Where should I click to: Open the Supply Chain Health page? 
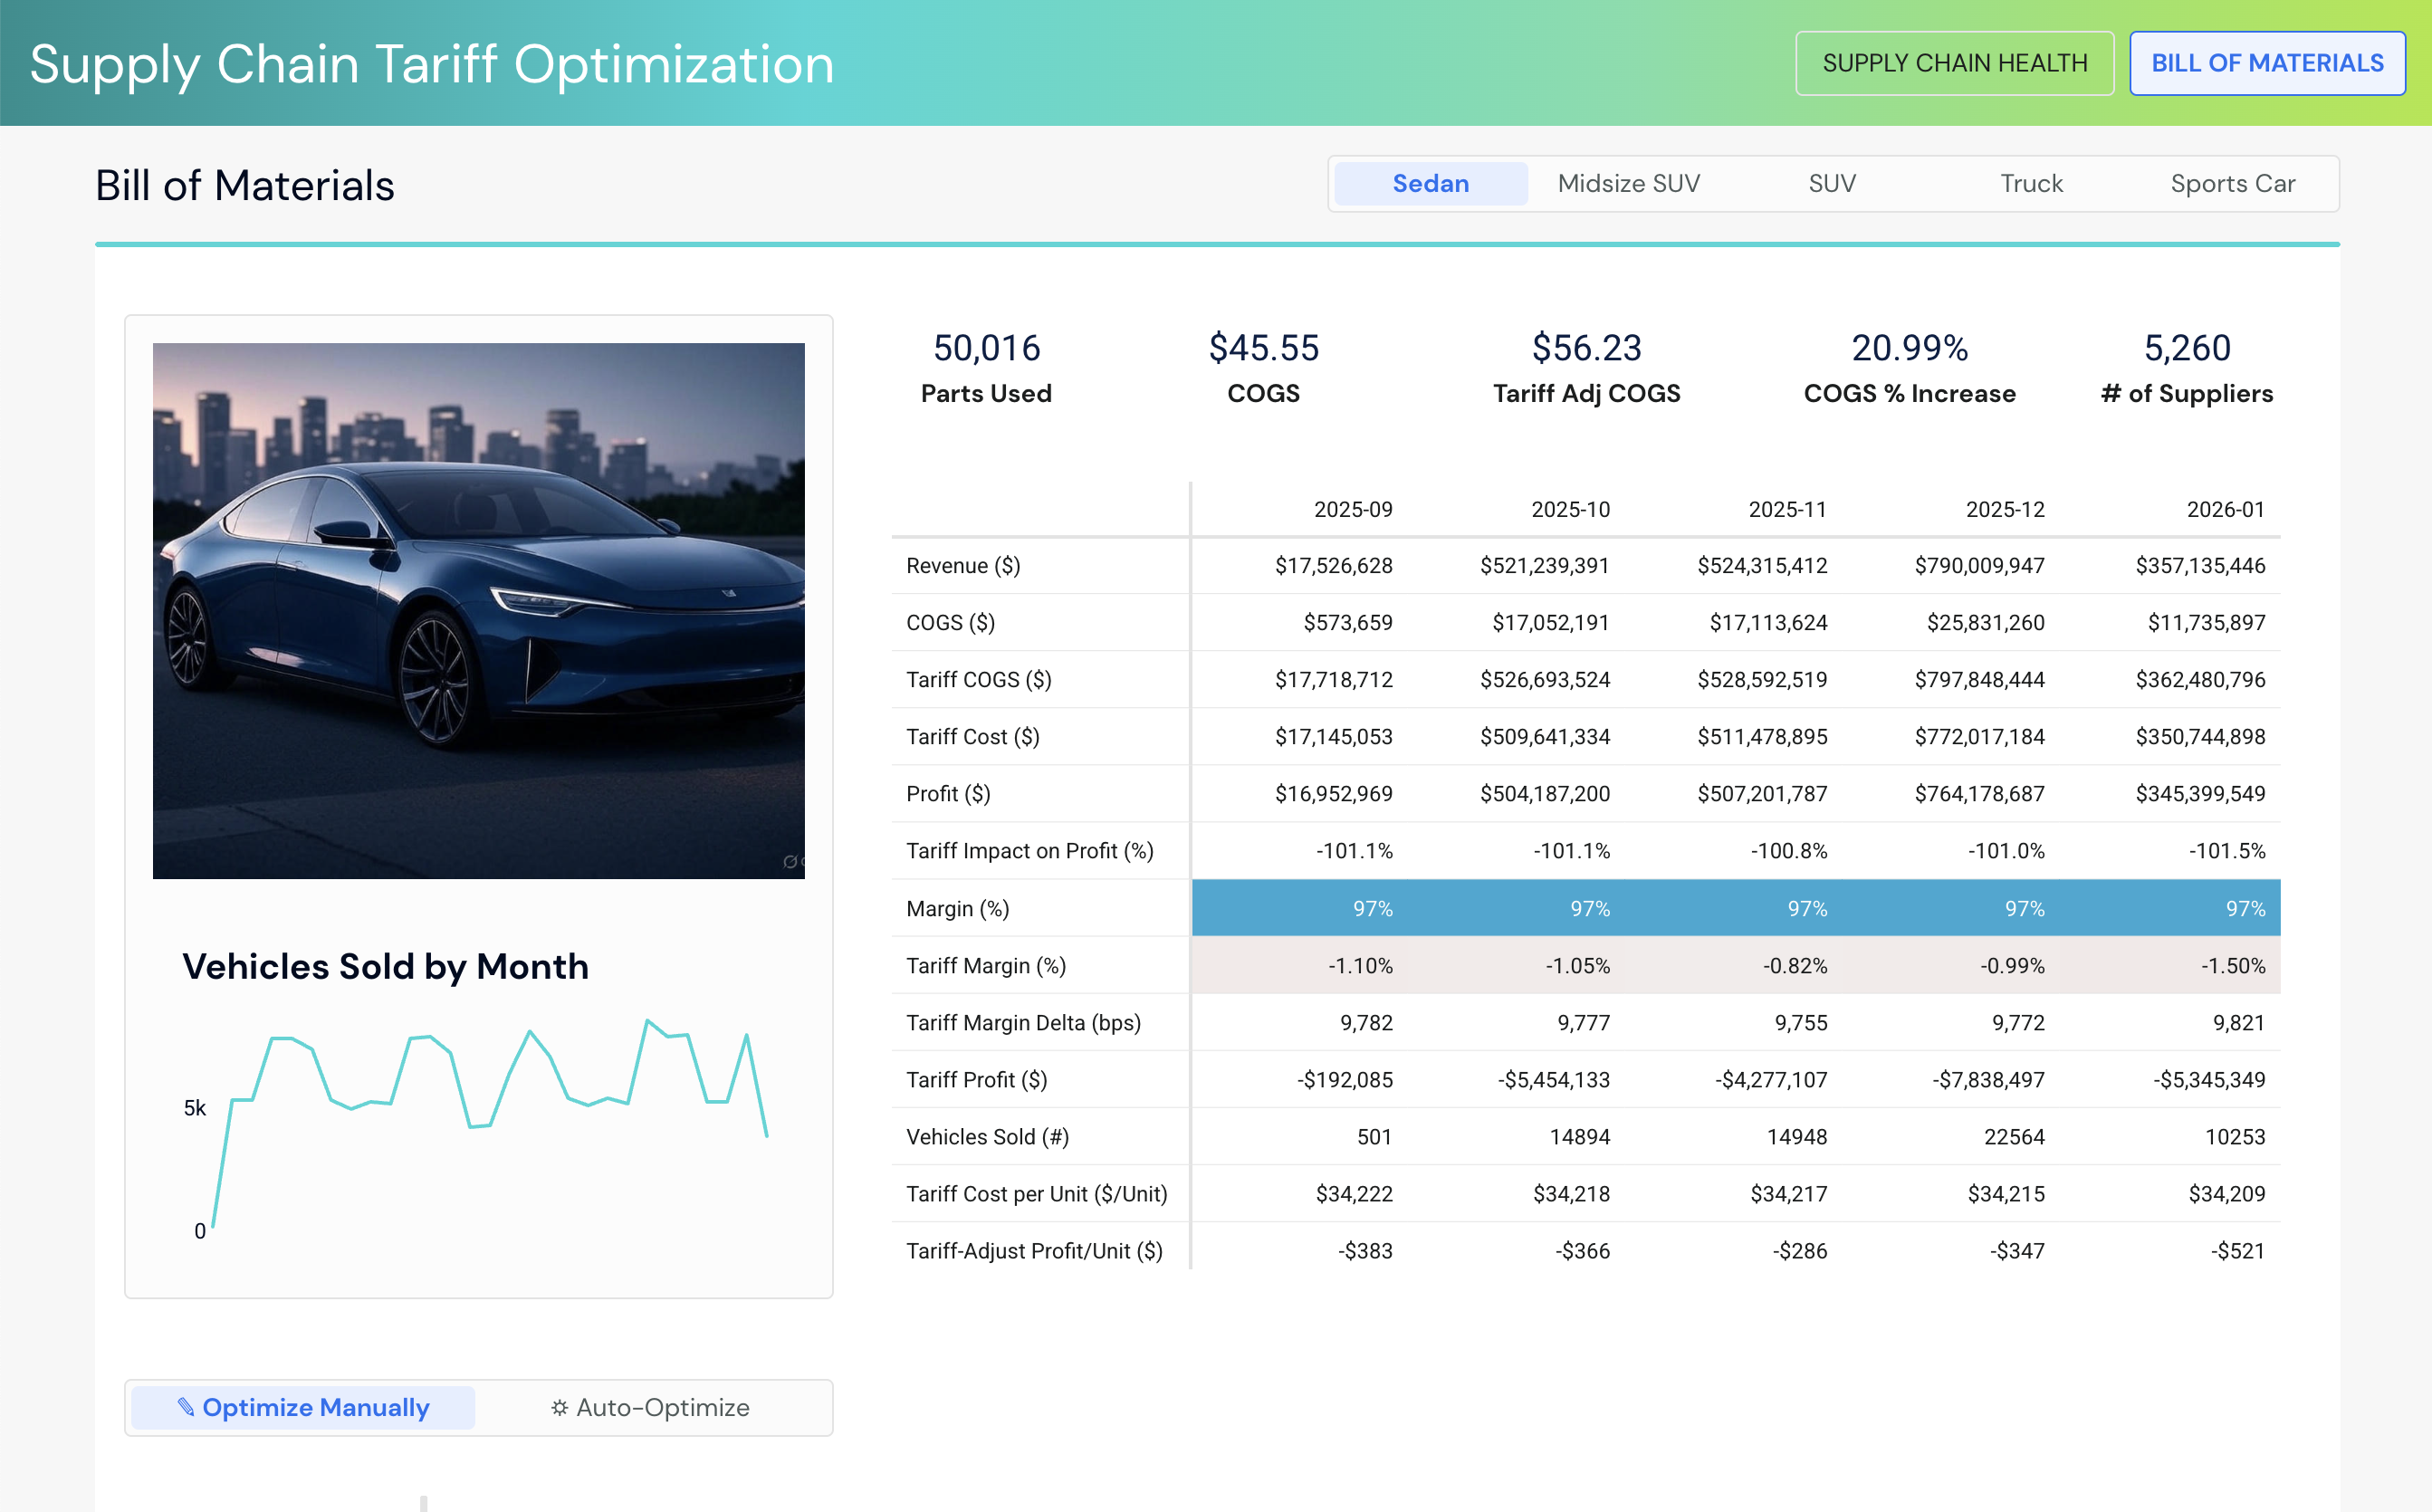(1954, 63)
